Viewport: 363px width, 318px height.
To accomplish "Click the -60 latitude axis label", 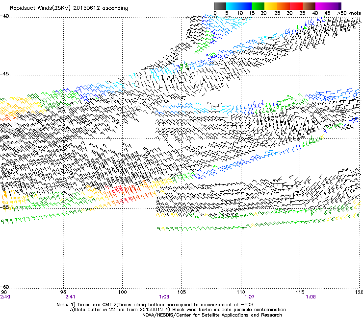I will [x=4, y=287].
